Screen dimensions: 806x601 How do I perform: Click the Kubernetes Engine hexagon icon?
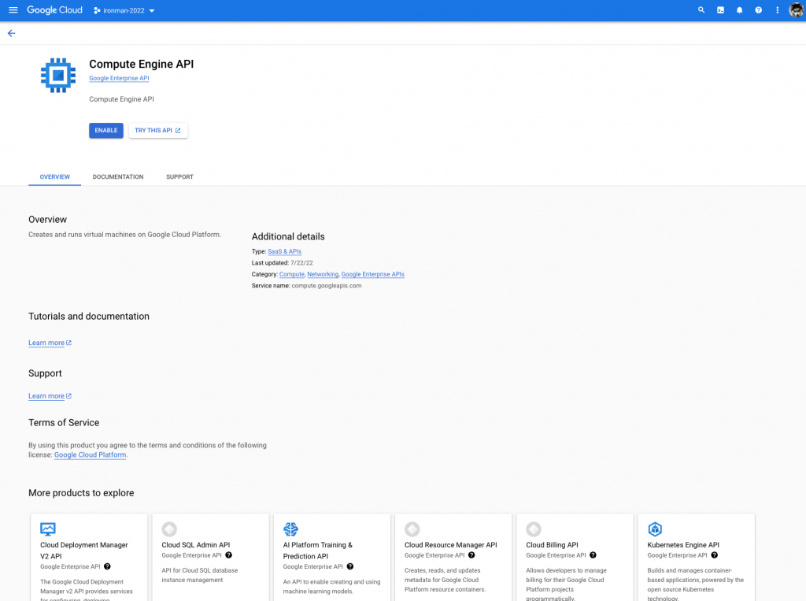coord(655,529)
